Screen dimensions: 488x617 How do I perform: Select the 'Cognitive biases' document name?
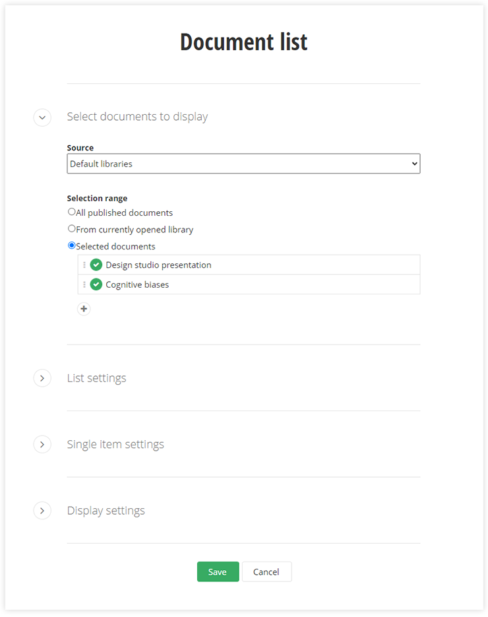[137, 285]
